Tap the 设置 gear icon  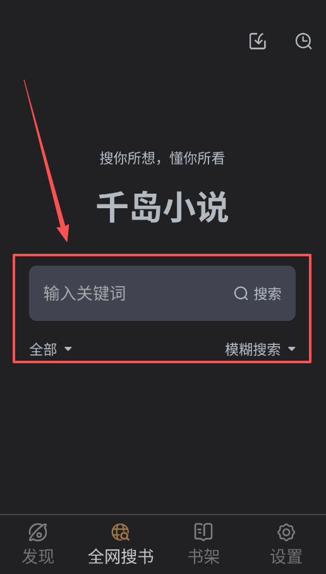tap(286, 532)
